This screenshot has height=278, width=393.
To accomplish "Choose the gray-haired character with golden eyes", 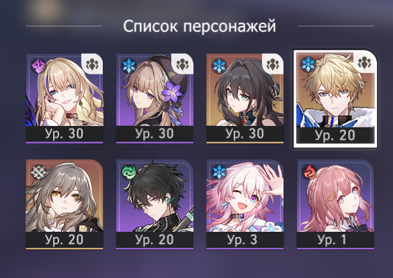I will click(64, 204).
